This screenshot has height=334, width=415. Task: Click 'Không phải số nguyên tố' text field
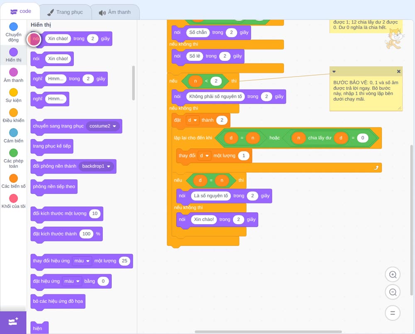[x=215, y=97]
